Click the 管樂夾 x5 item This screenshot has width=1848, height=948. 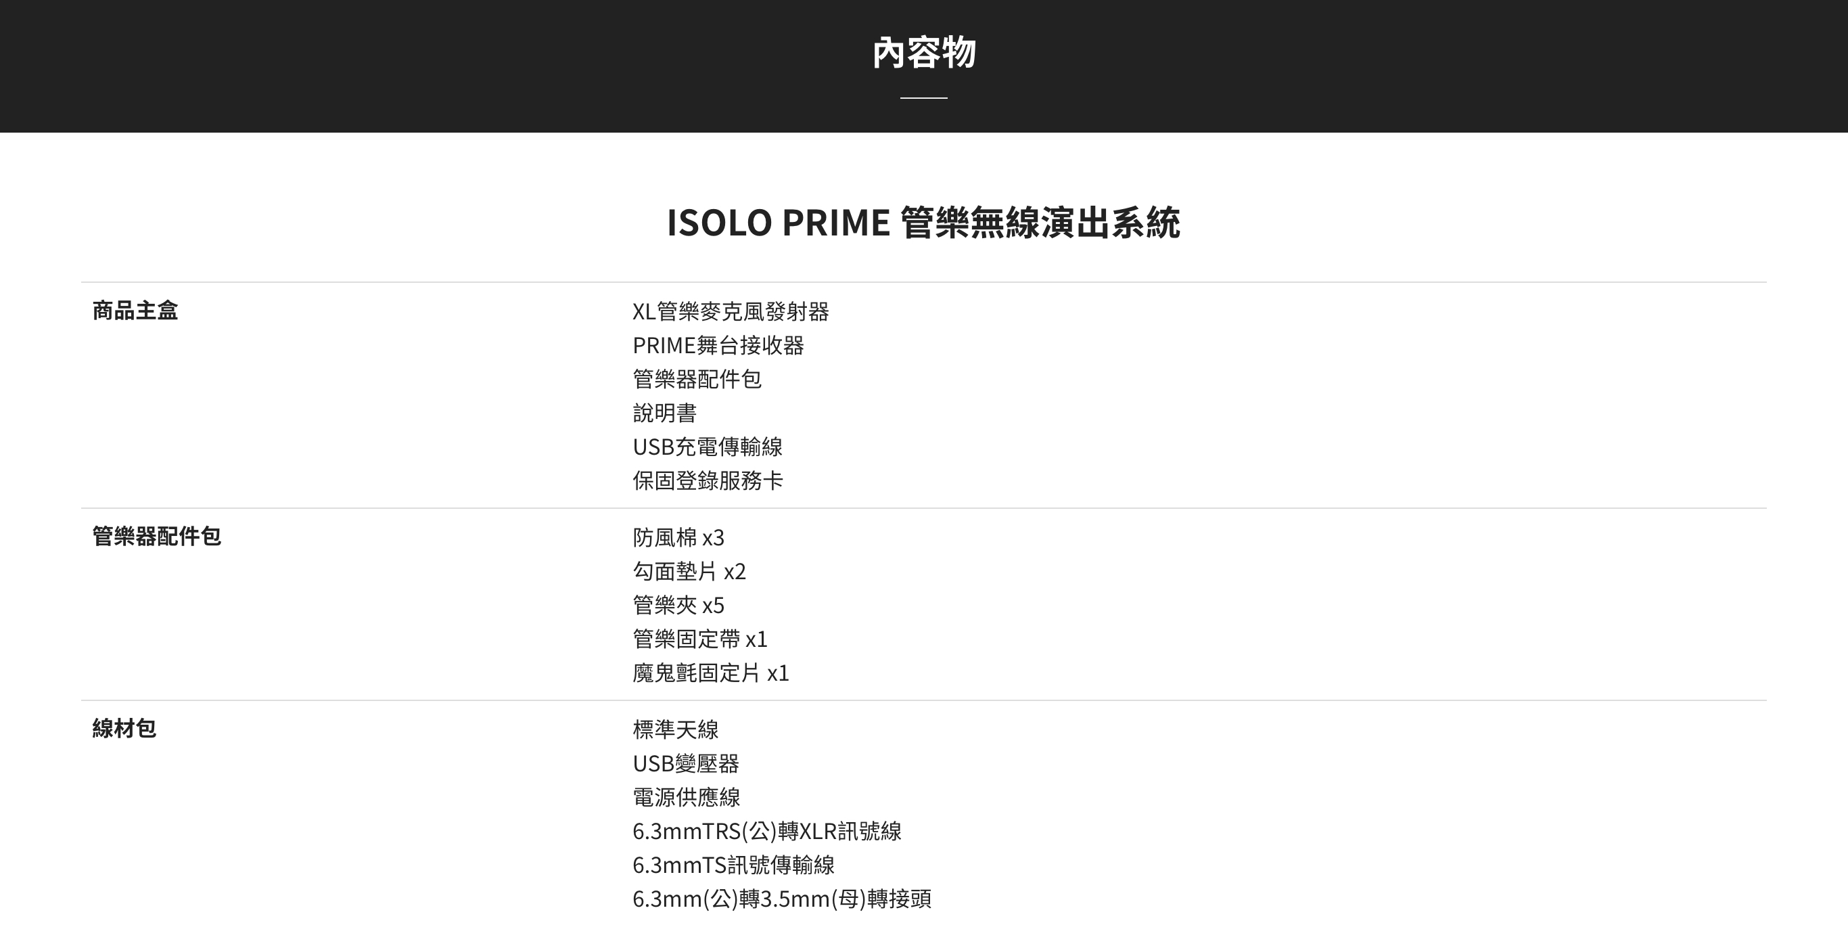(x=678, y=605)
